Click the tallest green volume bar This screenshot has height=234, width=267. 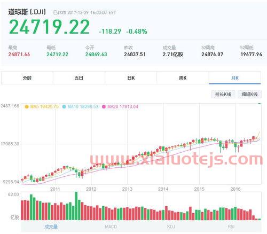tap(76, 206)
